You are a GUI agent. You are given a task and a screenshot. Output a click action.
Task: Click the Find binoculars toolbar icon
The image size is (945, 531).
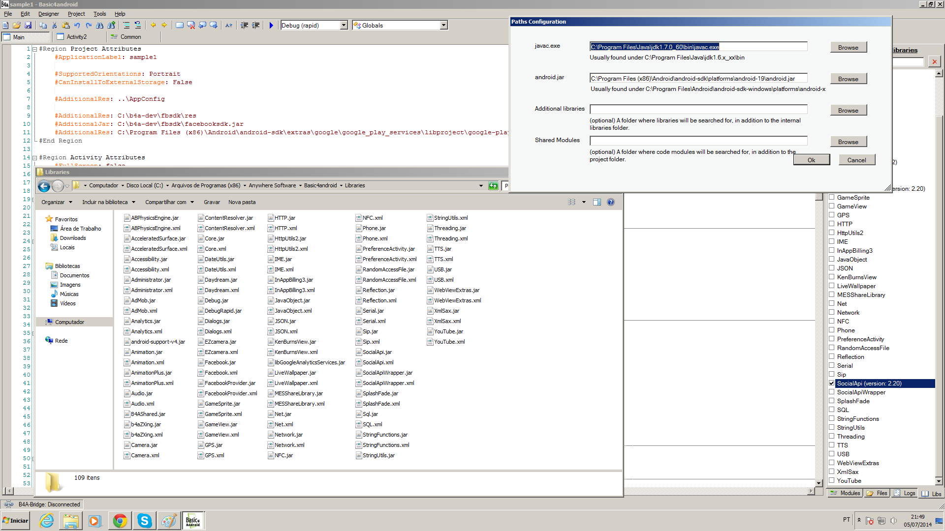tap(100, 25)
